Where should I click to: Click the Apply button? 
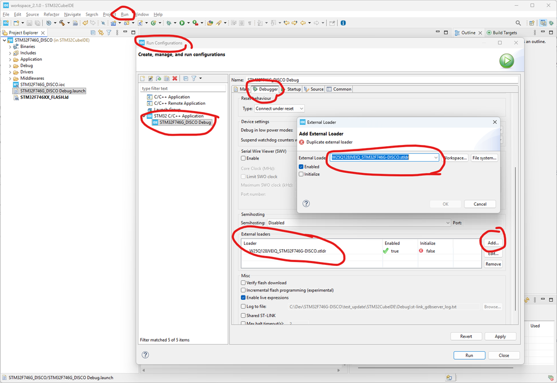pos(500,337)
